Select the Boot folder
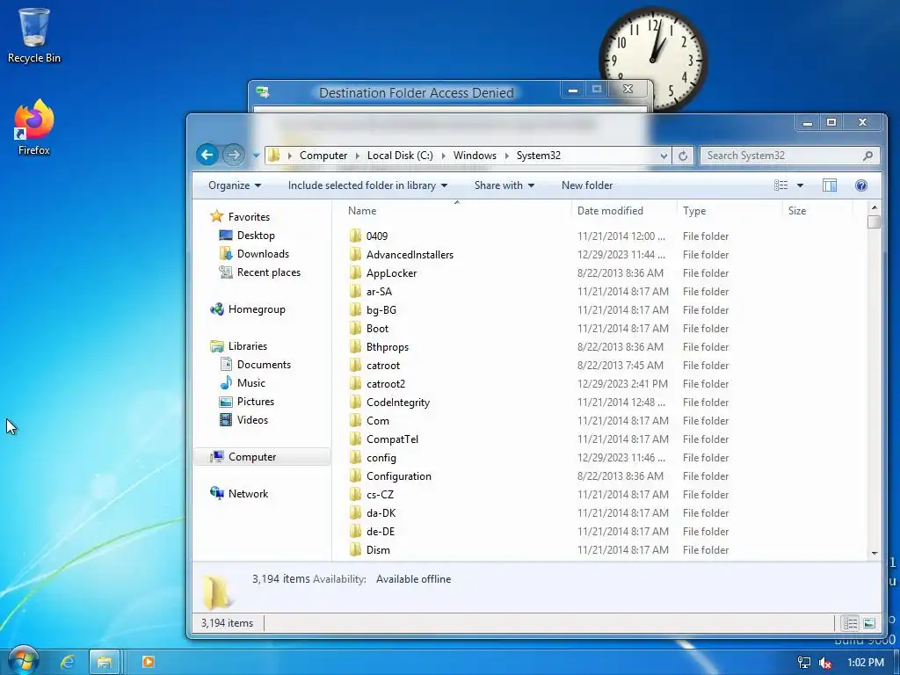 [x=368, y=329]
